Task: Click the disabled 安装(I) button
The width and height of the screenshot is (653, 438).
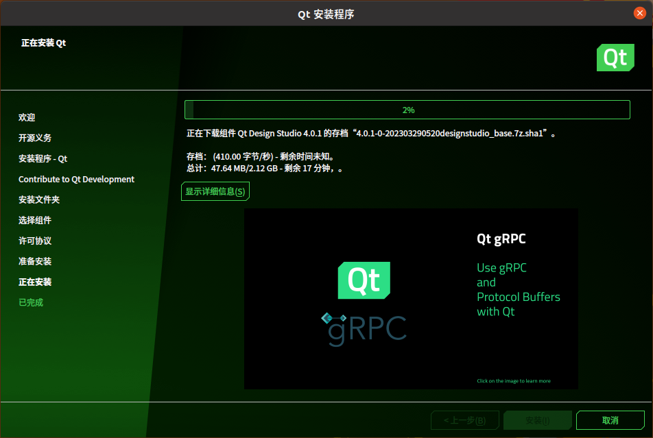Action: (x=537, y=420)
